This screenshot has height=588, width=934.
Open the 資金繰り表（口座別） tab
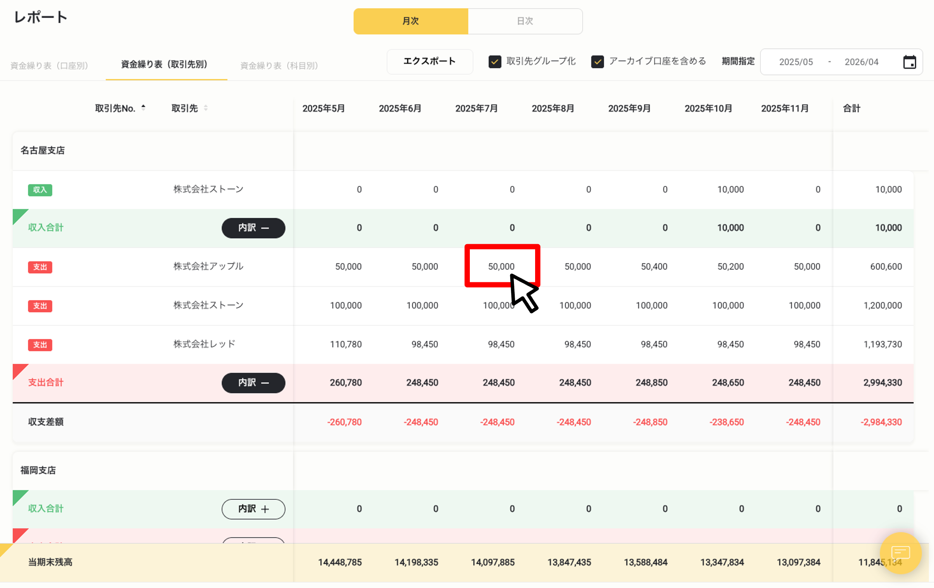point(50,65)
